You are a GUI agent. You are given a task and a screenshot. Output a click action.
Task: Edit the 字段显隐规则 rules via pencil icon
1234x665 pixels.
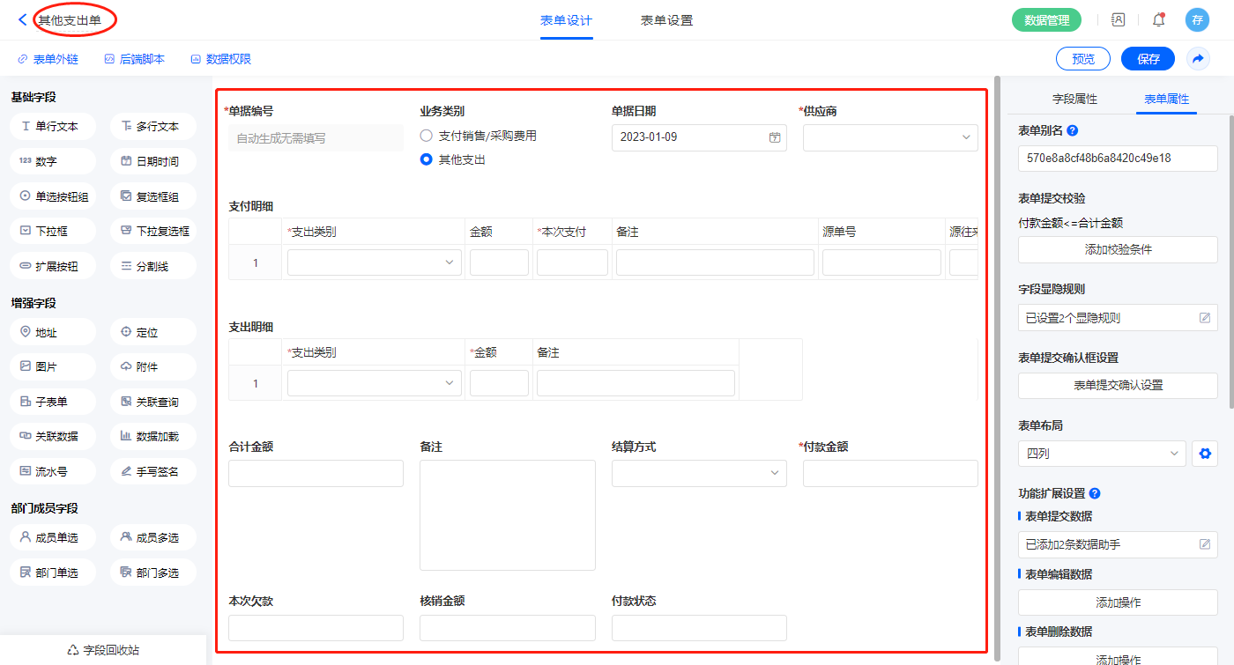coord(1205,318)
